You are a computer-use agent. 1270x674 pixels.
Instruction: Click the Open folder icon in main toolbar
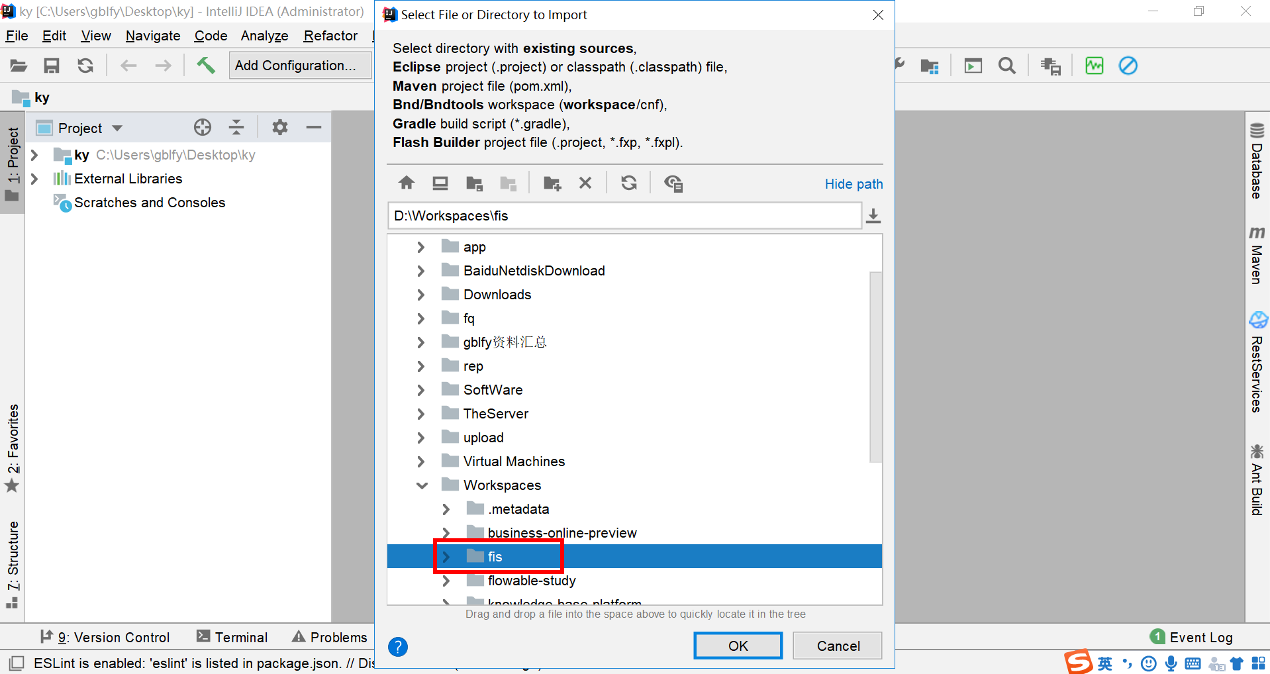click(19, 66)
